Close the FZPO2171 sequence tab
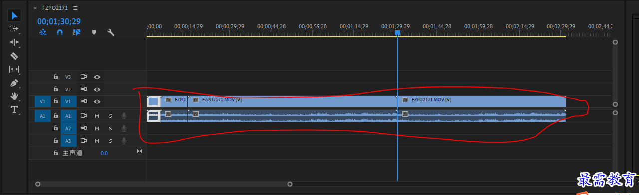The height and width of the screenshot is (195, 639). tap(35, 8)
